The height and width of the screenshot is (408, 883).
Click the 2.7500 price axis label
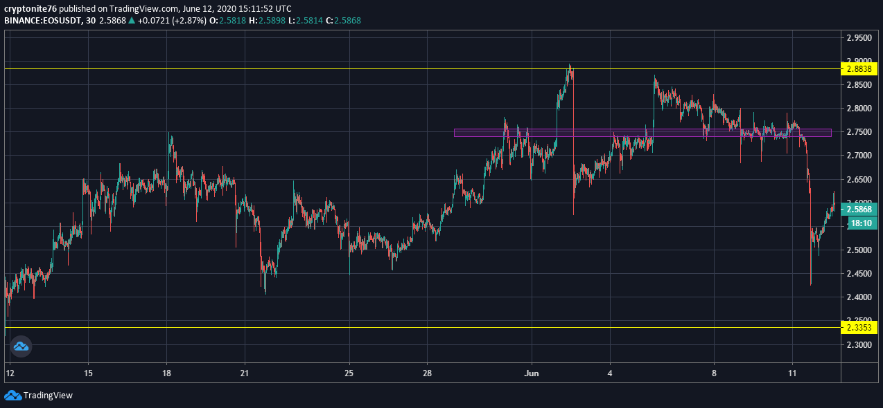coord(859,132)
